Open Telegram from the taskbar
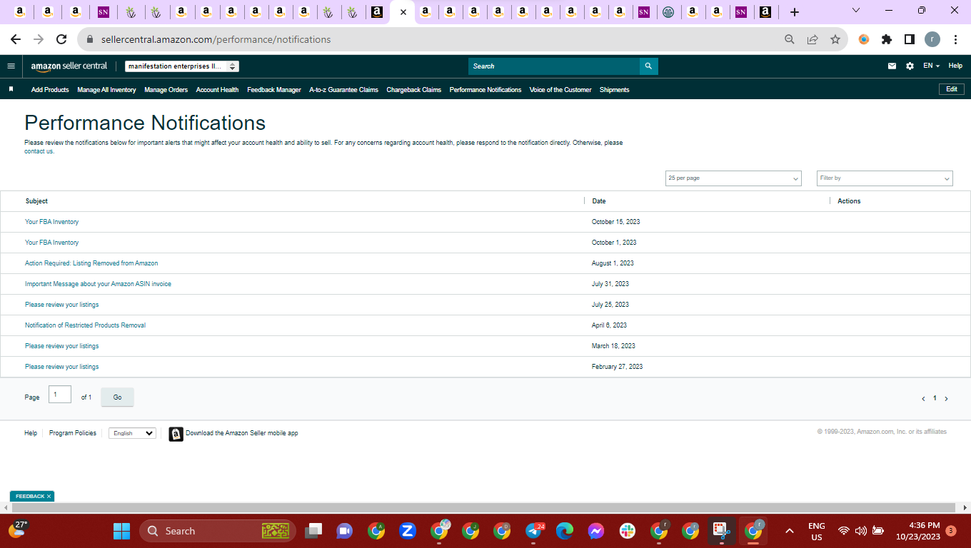 (x=533, y=531)
